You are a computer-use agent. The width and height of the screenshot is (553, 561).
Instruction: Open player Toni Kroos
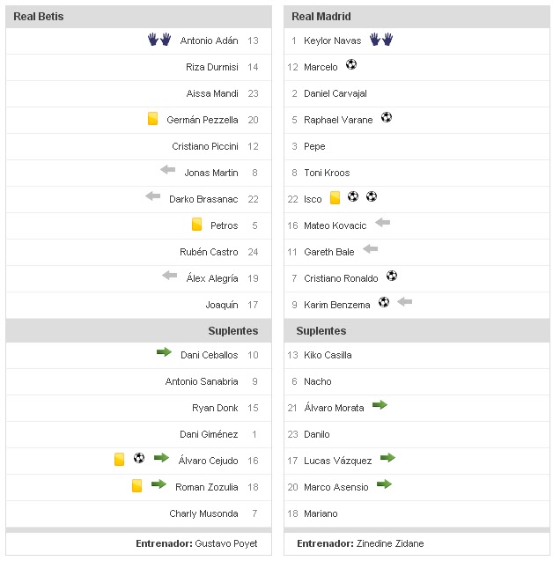tap(327, 173)
